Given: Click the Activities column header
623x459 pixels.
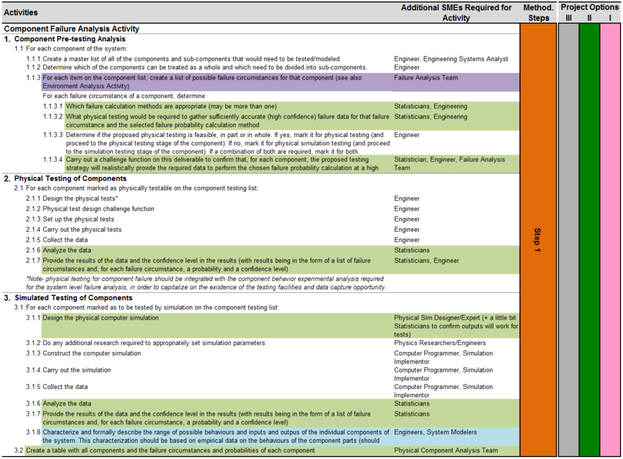Looking at the screenshot, I should pyautogui.click(x=21, y=12).
